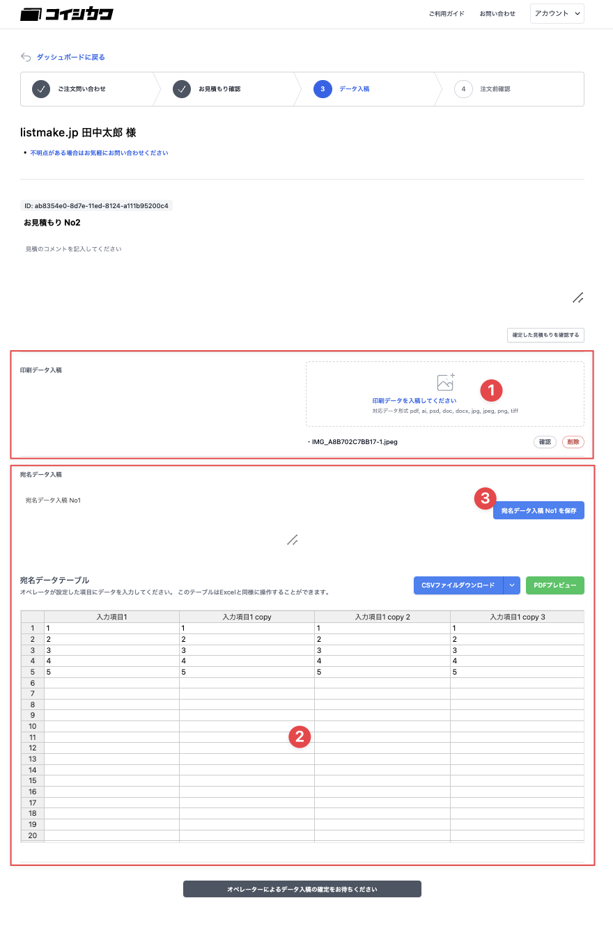613x930 pixels.
Task: Click the image upload icon in dropzone
Action: coord(445,381)
